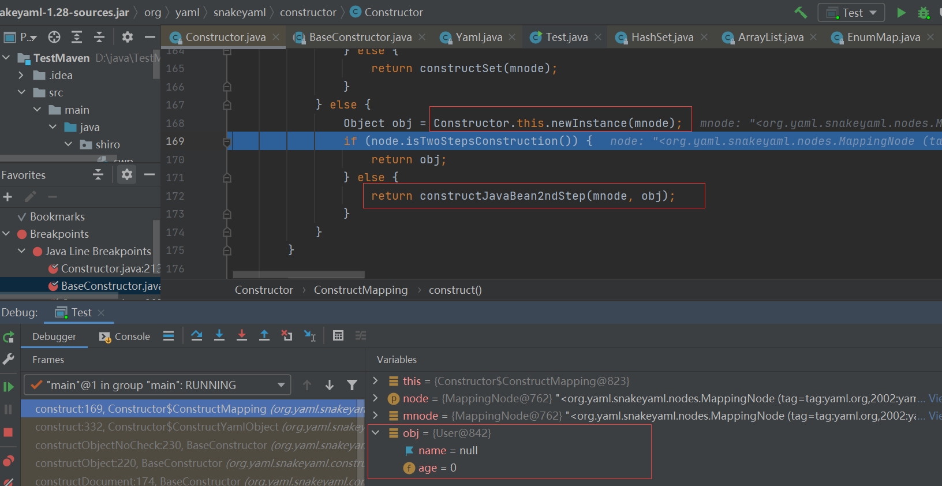Collapse the main folder
Image resolution: width=942 pixels, height=486 pixels.
tap(37, 110)
